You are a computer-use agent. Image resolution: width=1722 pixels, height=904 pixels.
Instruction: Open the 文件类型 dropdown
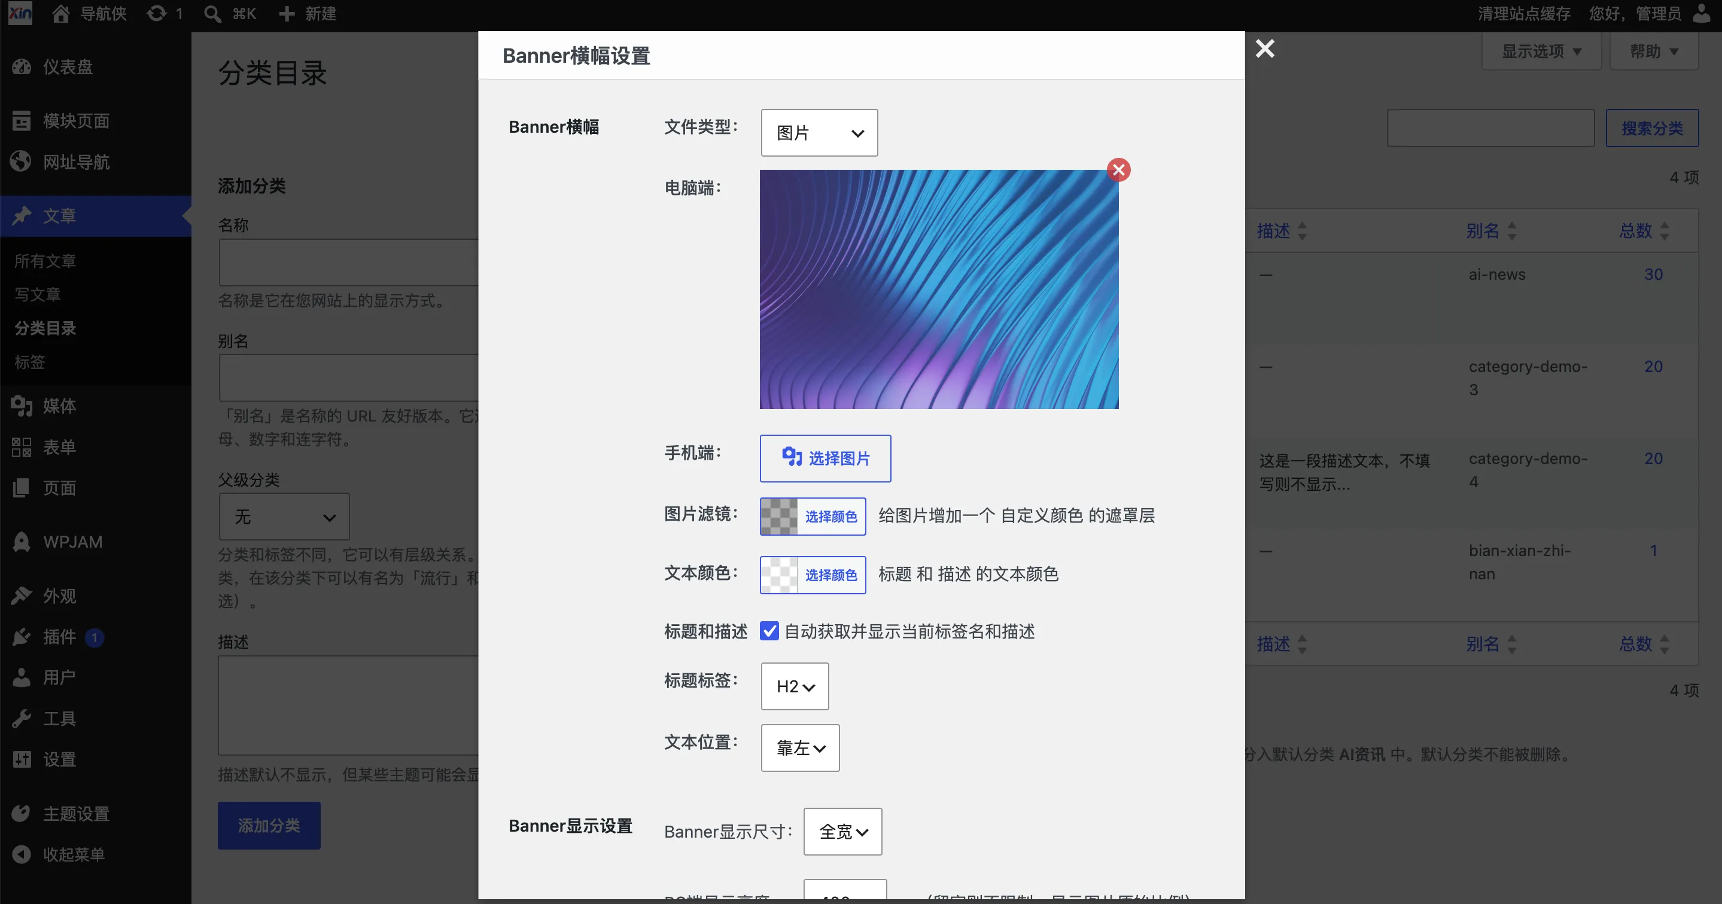tap(819, 133)
